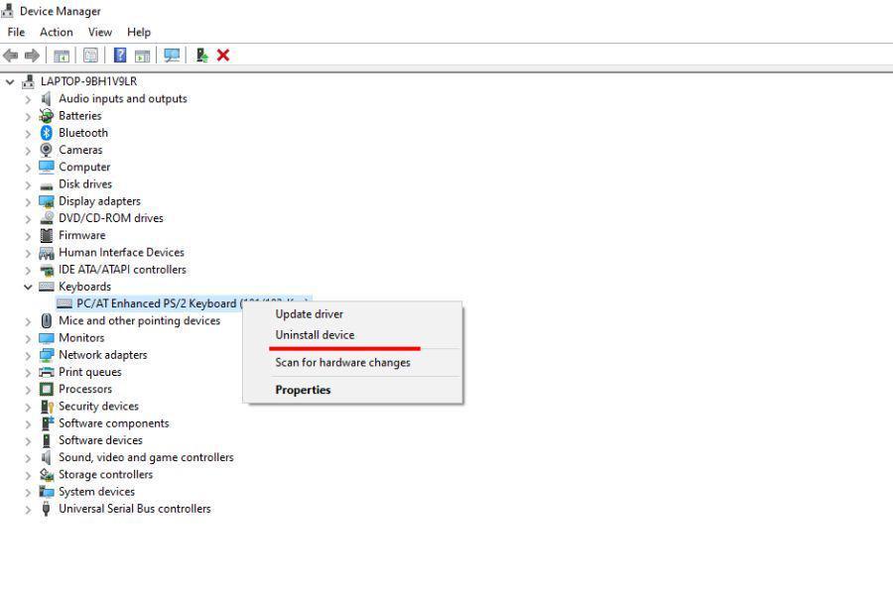893x595 pixels.
Task: Choose Properties from context menu
Action: pos(352,390)
